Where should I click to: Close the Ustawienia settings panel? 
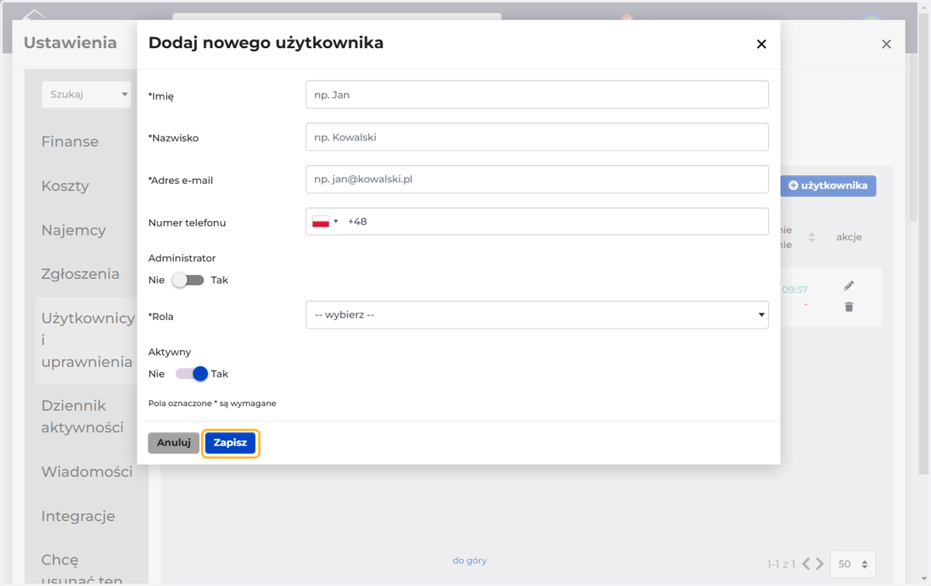(886, 44)
